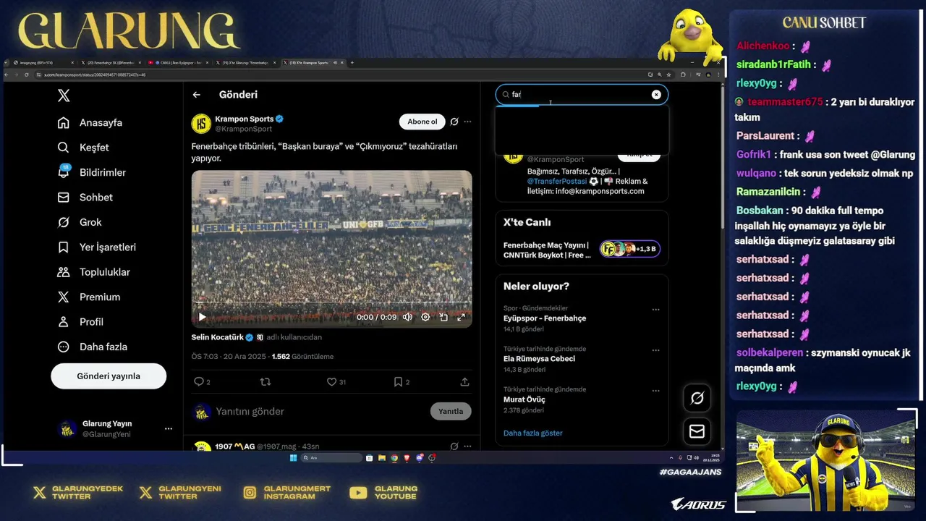Open Keşfet in the left navigation
The image size is (926, 521).
coord(83,147)
